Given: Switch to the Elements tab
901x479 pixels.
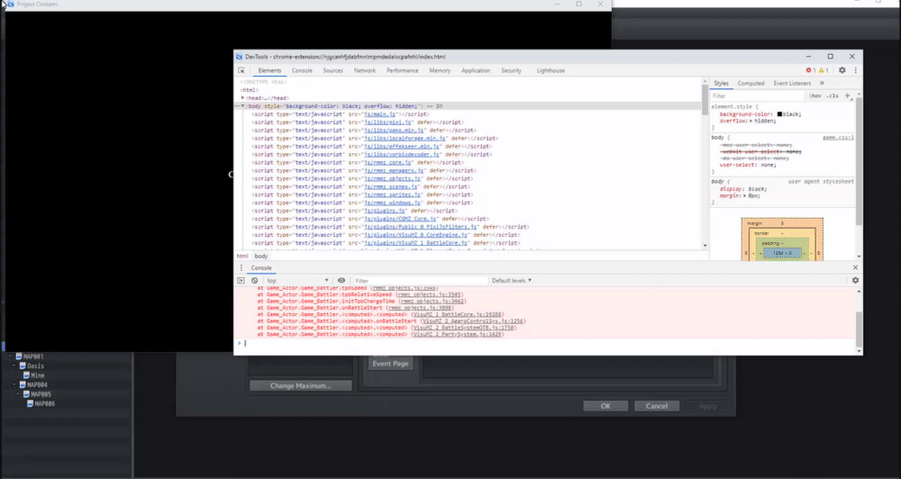Looking at the screenshot, I should point(269,70).
